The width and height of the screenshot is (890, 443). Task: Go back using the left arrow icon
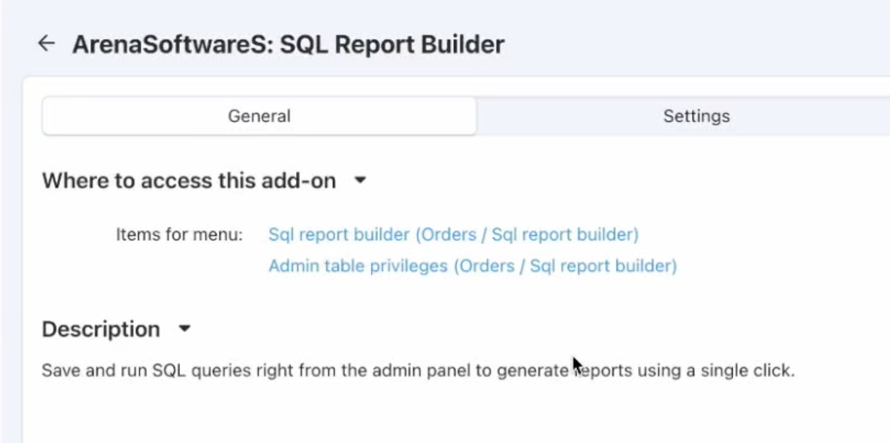tap(46, 43)
